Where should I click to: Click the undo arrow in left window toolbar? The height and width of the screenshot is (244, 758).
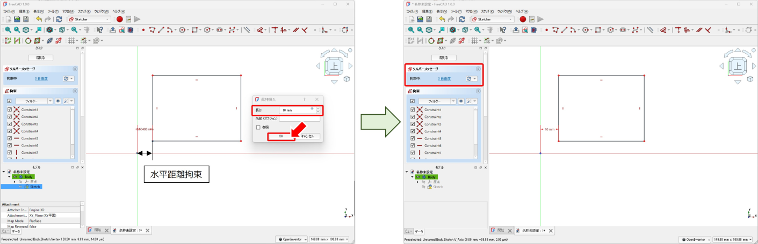[39, 19]
